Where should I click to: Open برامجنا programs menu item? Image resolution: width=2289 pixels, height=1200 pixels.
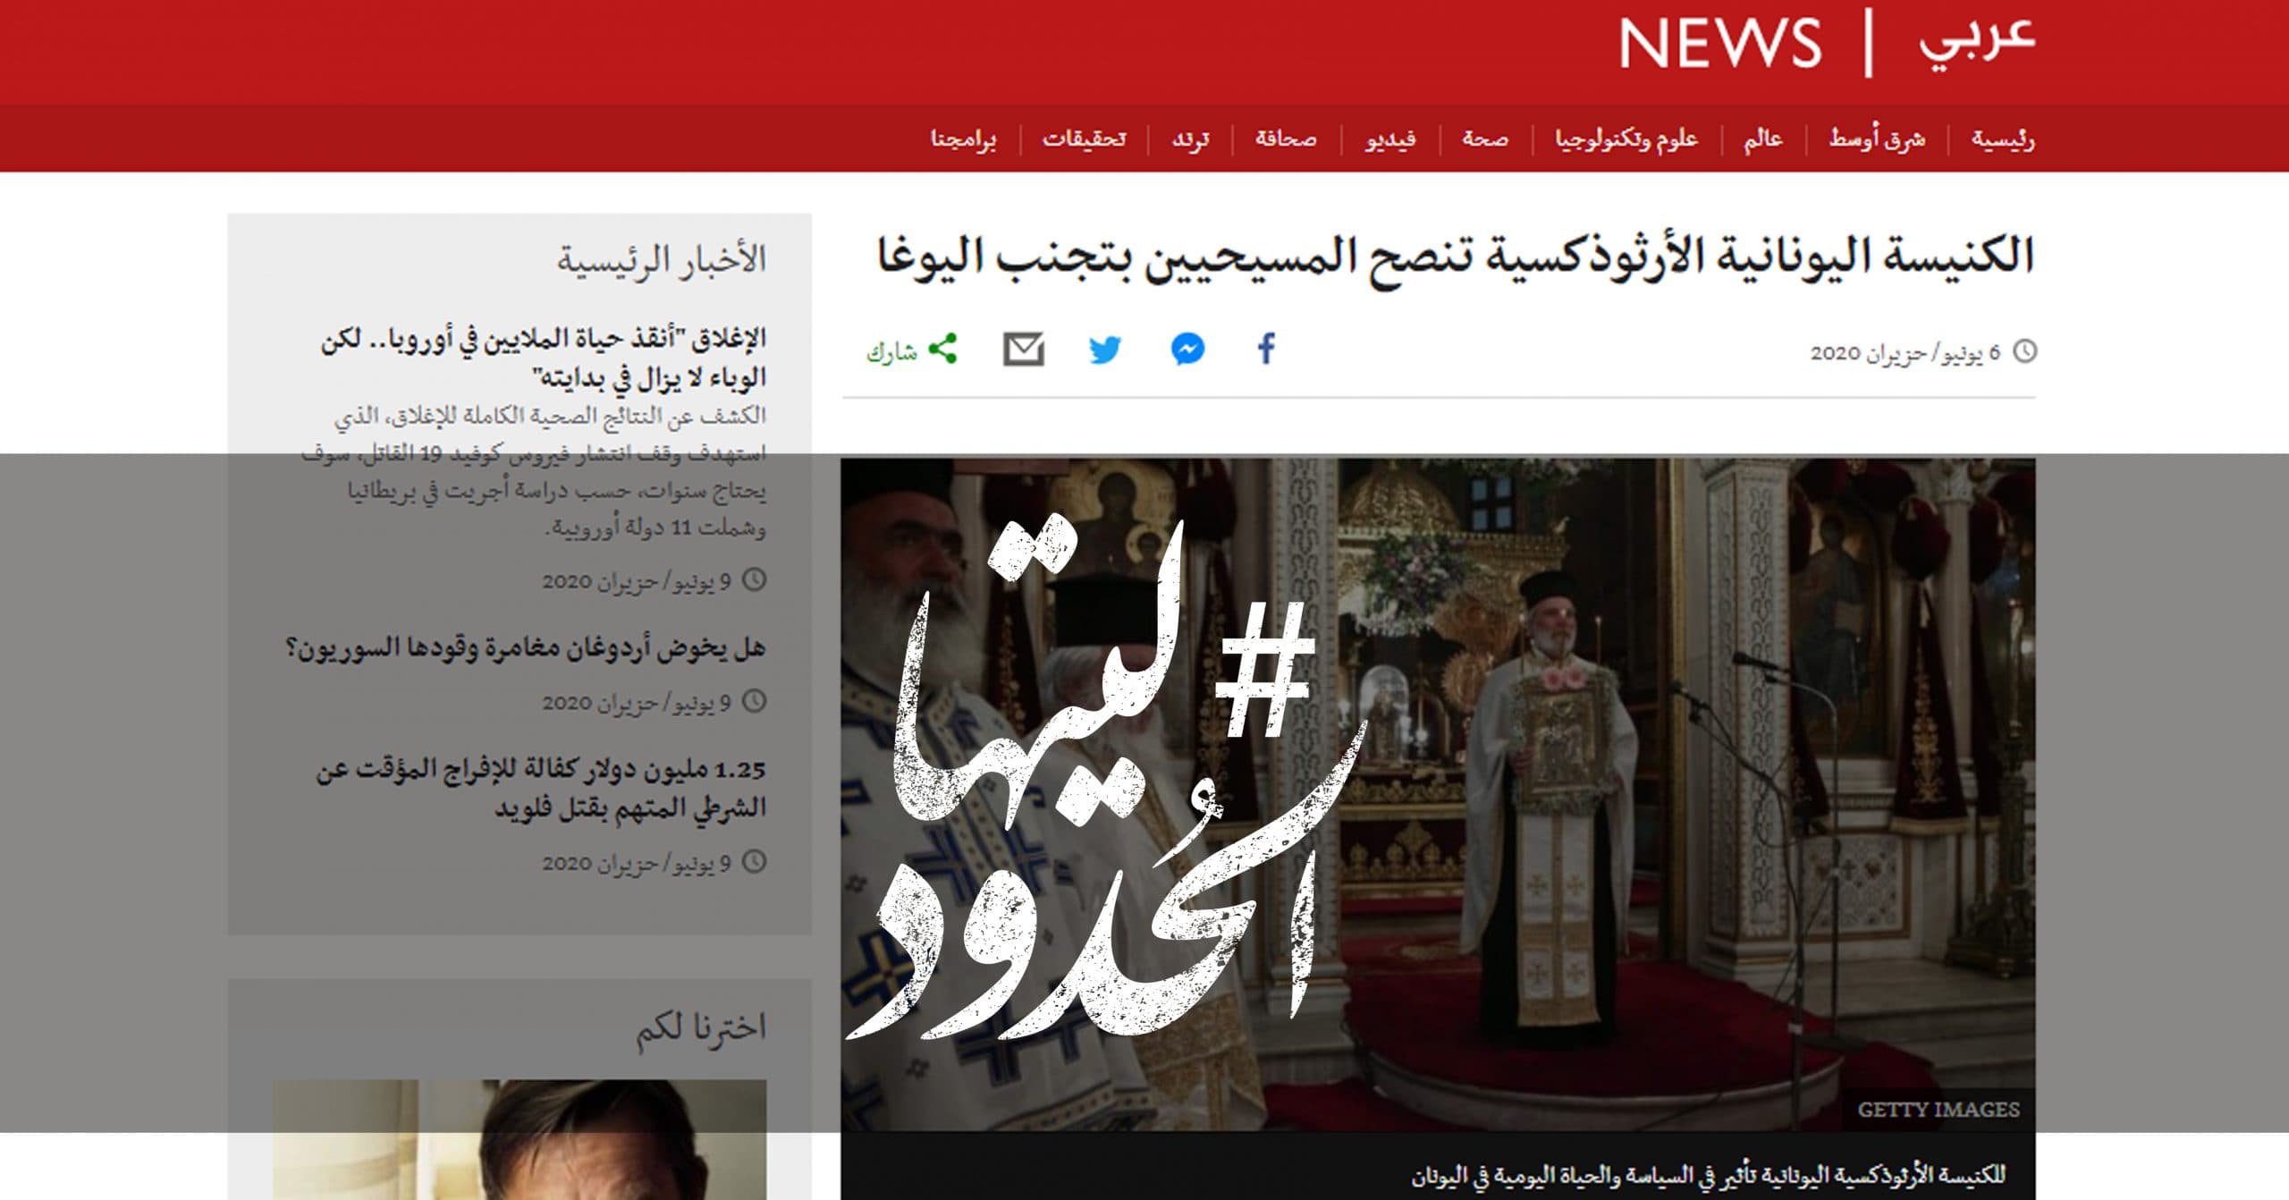point(964,139)
